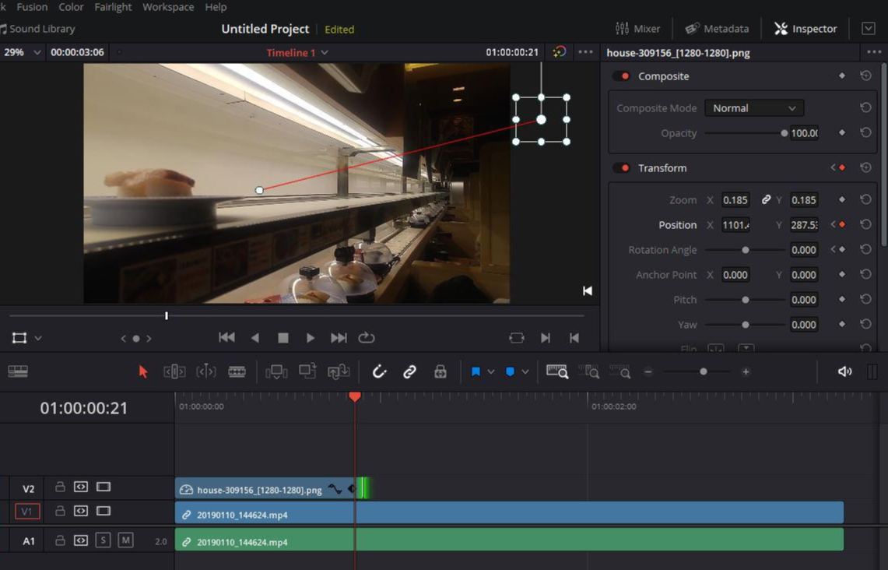Activate Dynamic Trim Mode tool

coord(206,371)
